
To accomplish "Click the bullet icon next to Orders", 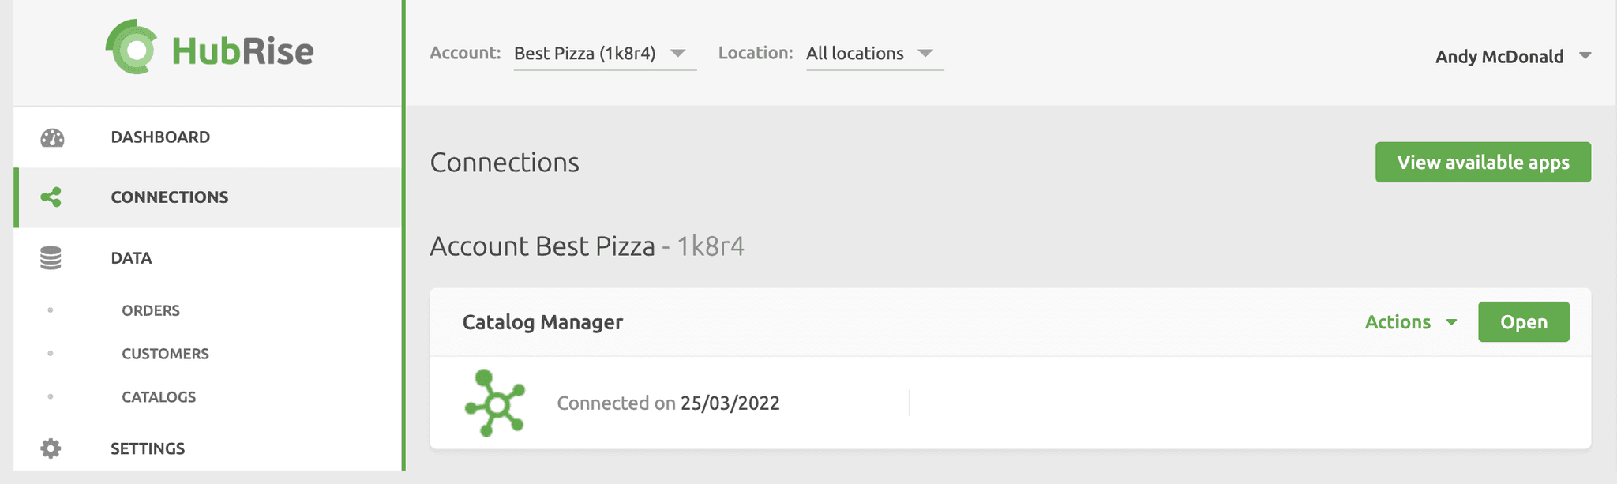I will (x=51, y=310).
